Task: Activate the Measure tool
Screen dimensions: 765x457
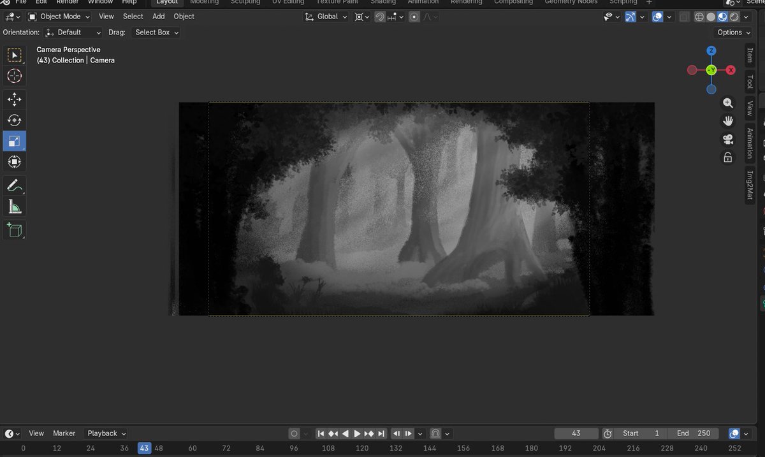Action: click(14, 207)
